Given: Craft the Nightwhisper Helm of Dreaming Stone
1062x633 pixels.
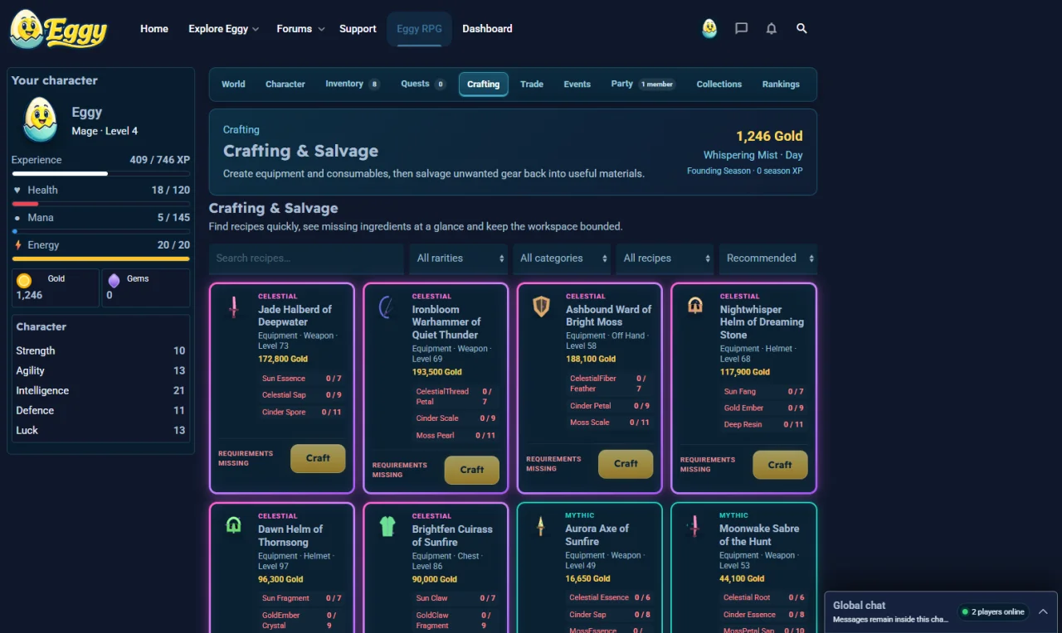Looking at the screenshot, I should coord(780,465).
